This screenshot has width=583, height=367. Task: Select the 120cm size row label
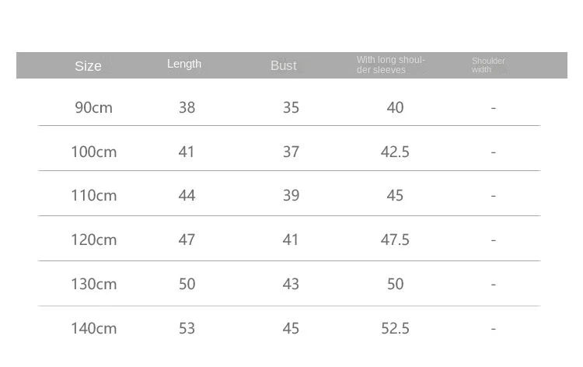(94, 239)
